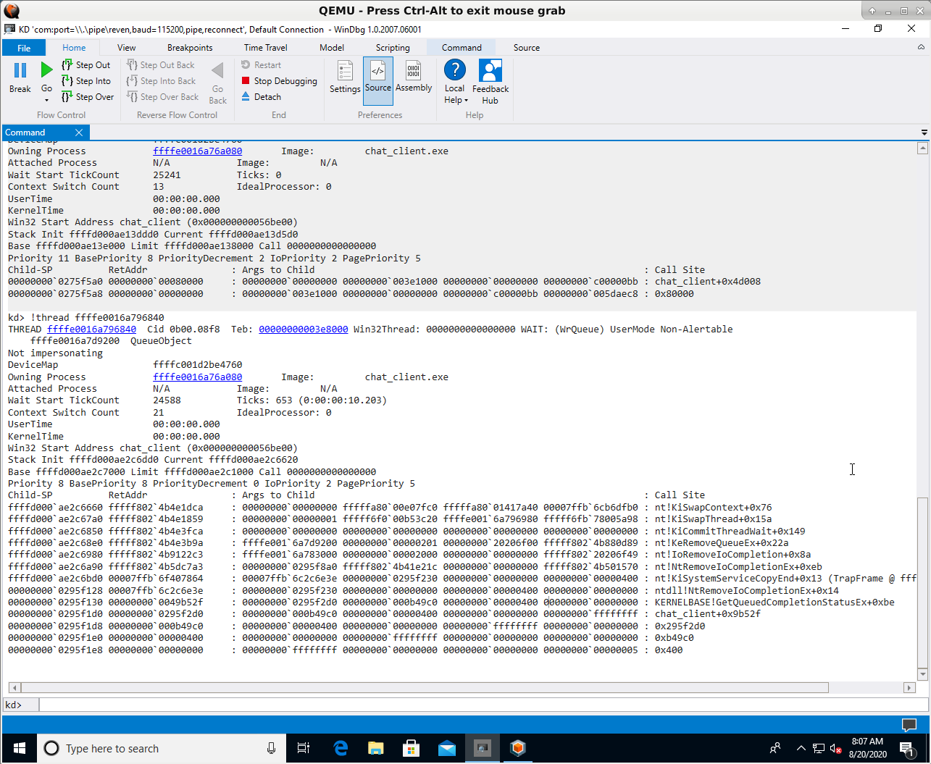Image resolution: width=931 pixels, height=764 pixels.
Task: Open the Feedback Hub
Action: point(490,82)
